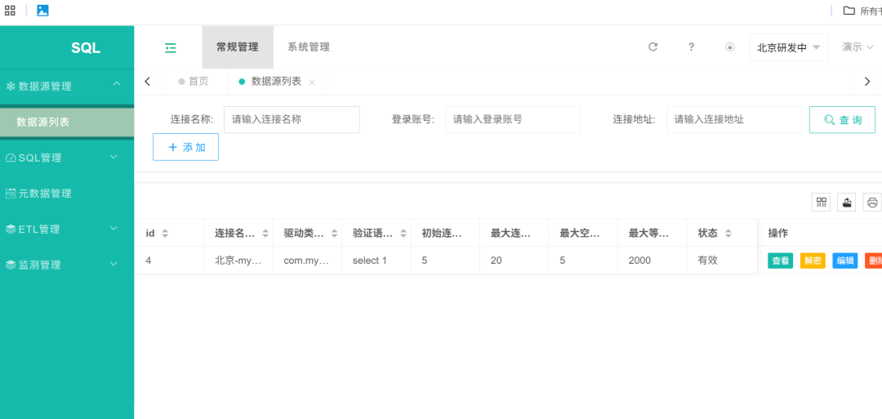Click the yellow 解密 button
Screen dimensions: 882x419
coord(813,261)
